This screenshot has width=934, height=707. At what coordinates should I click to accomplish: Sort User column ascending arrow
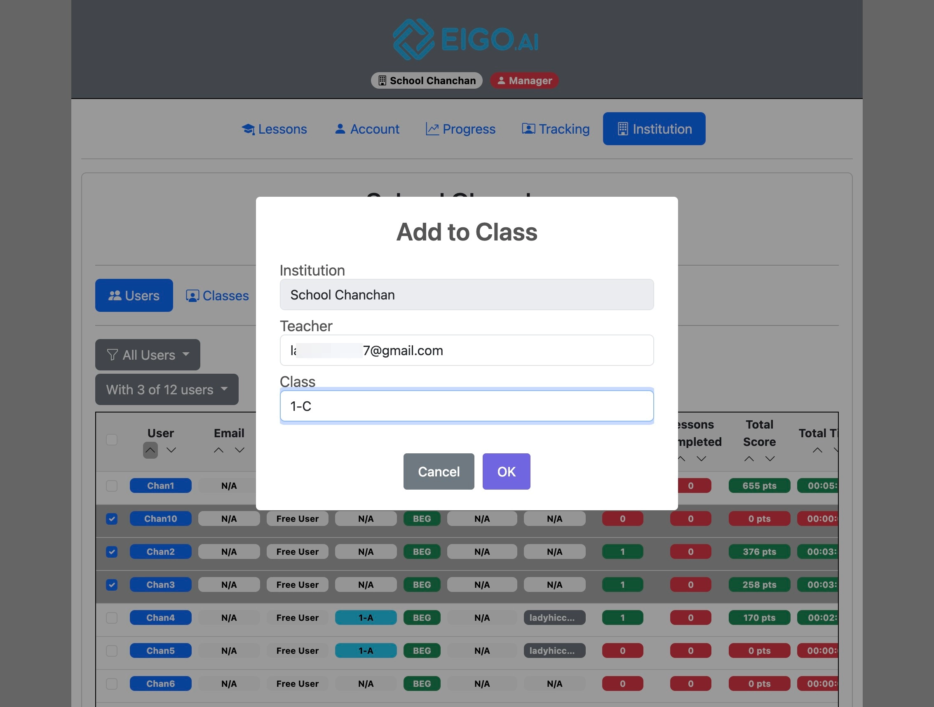click(x=150, y=450)
